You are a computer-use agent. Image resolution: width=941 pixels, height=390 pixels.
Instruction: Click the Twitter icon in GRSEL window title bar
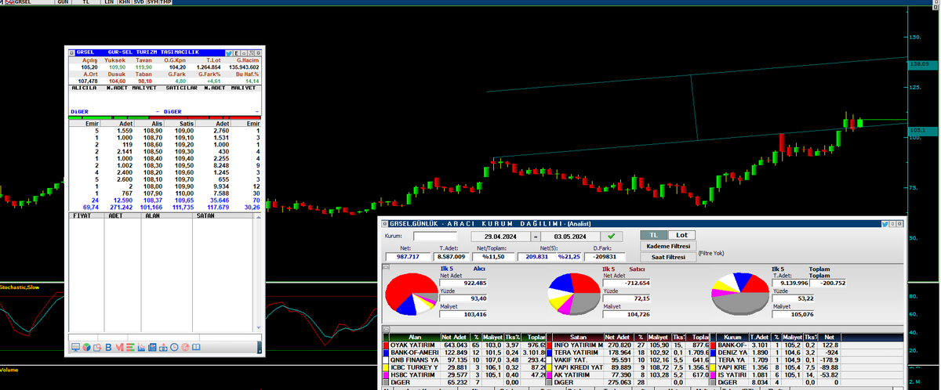pos(228,53)
